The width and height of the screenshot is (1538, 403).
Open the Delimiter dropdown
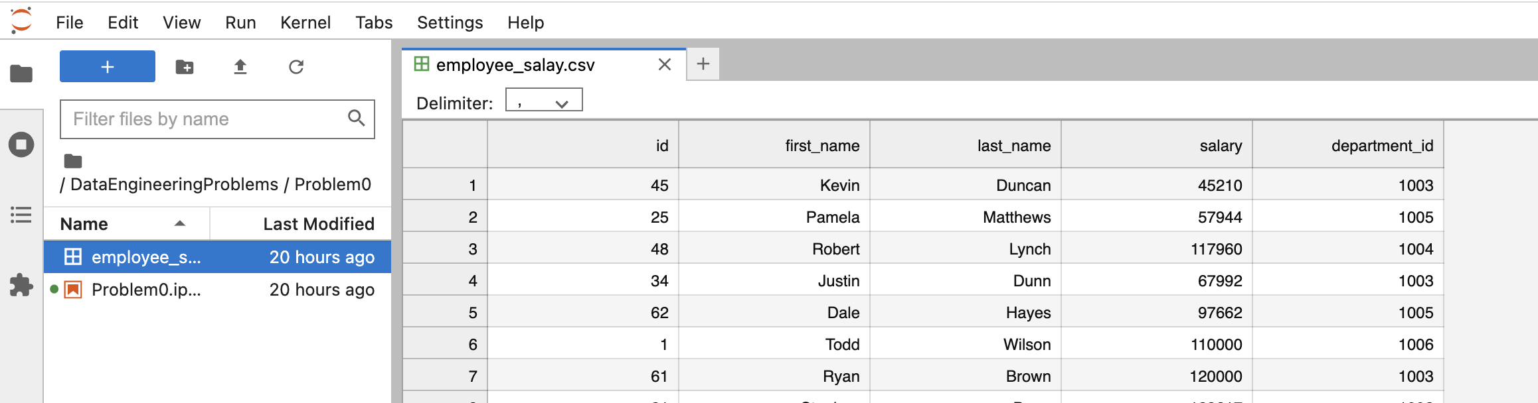[x=544, y=101]
